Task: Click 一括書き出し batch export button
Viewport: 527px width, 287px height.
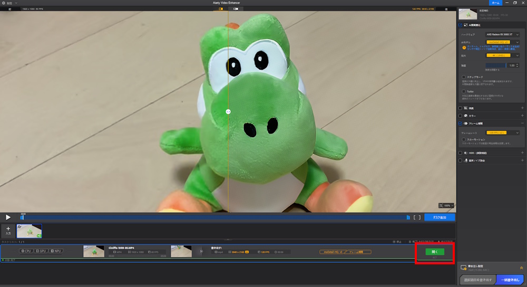Action: [x=510, y=280]
